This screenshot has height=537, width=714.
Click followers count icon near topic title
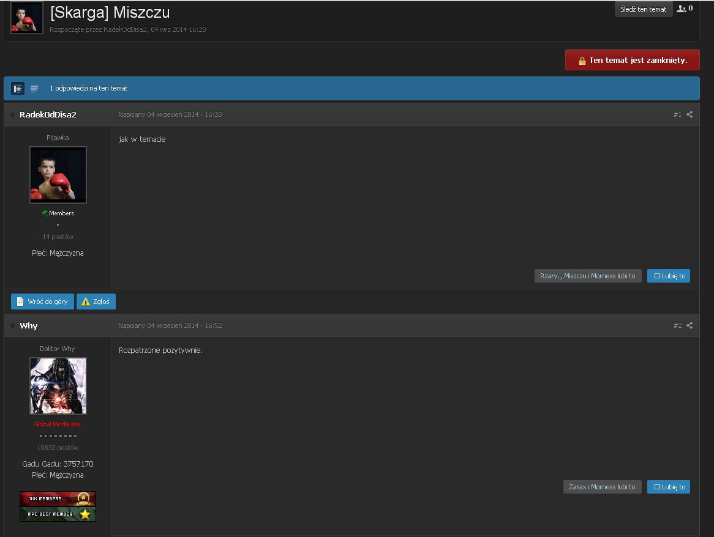click(681, 9)
